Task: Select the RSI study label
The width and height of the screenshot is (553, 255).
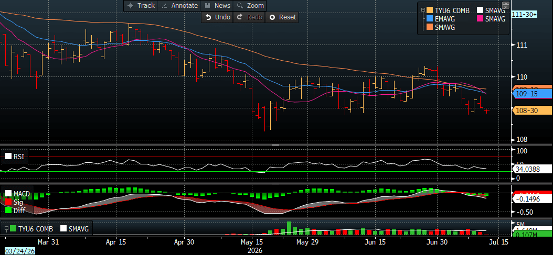Action: point(19,157)
